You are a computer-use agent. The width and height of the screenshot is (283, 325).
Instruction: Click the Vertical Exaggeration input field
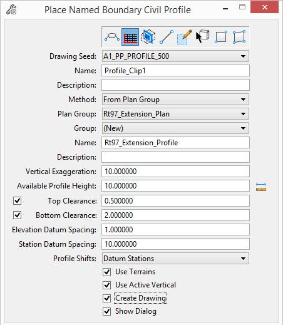pos(175,172)
